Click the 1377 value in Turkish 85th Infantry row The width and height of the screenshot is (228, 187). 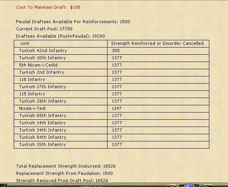coord(117,116)
